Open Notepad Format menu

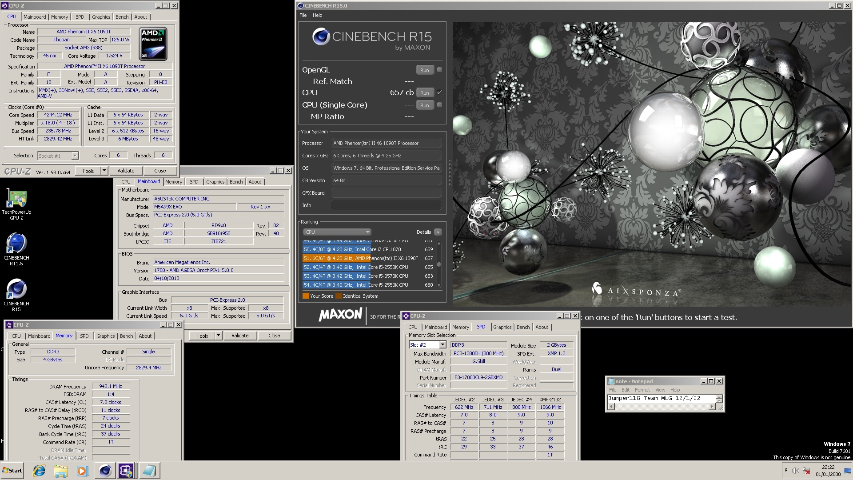pos(642,390)
